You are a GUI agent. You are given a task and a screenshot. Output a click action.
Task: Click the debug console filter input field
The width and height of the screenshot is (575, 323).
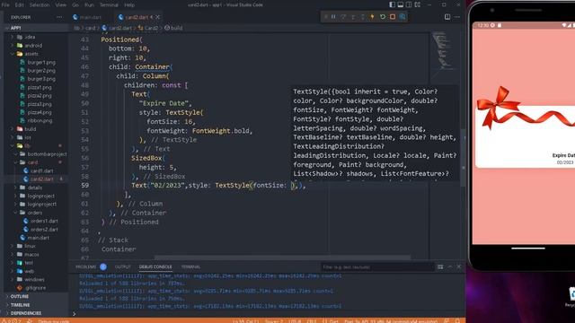(376, 267)
